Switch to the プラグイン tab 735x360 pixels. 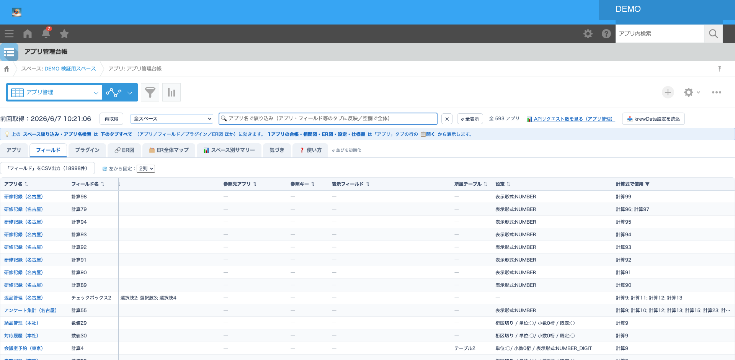(x=87, y=150)
